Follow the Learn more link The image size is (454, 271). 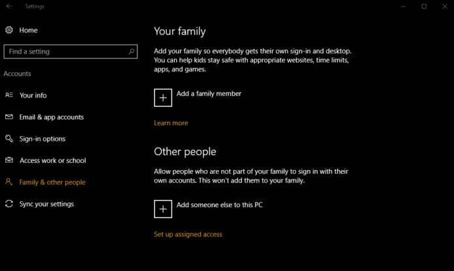(171, 123)
